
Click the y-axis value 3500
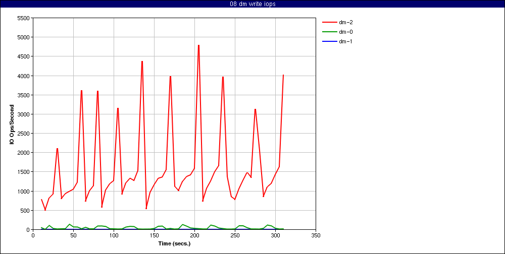tap(23, 95)
